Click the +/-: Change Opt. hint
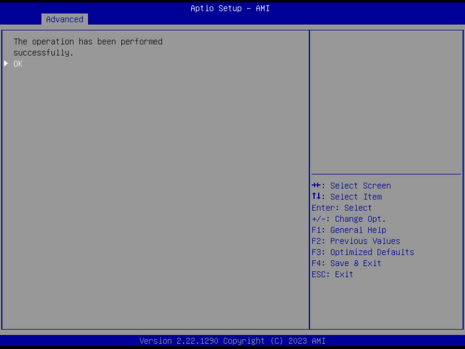The height and width of the screenshot is (349, 465). coord(349,219)
